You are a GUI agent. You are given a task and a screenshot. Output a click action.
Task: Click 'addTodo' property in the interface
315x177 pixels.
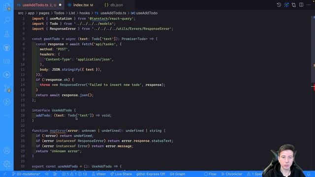tap(43, 116)
